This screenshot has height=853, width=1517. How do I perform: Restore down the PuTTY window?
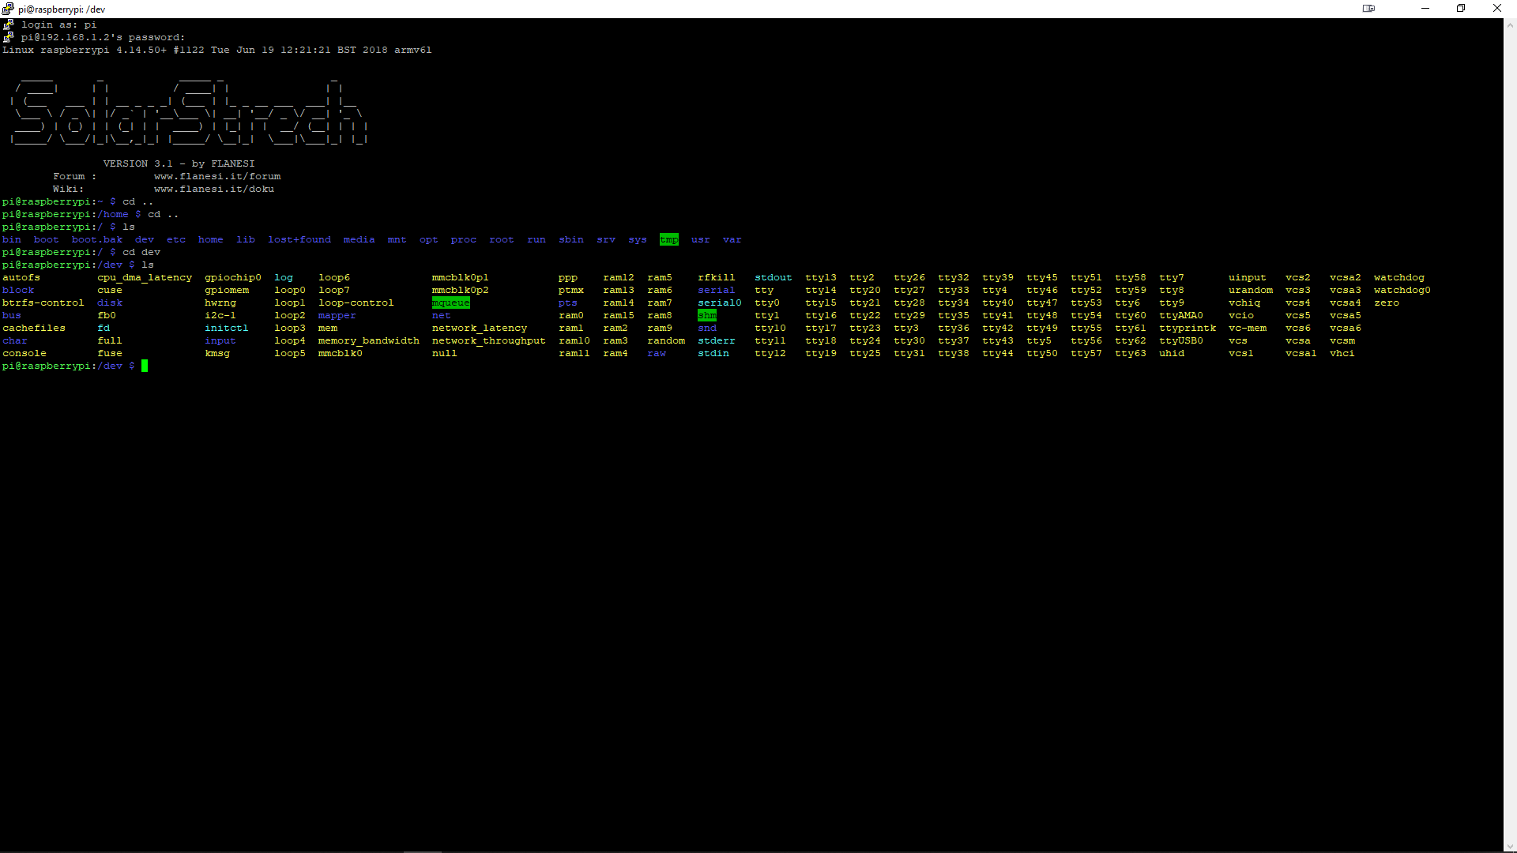[x=1461, y=9]
